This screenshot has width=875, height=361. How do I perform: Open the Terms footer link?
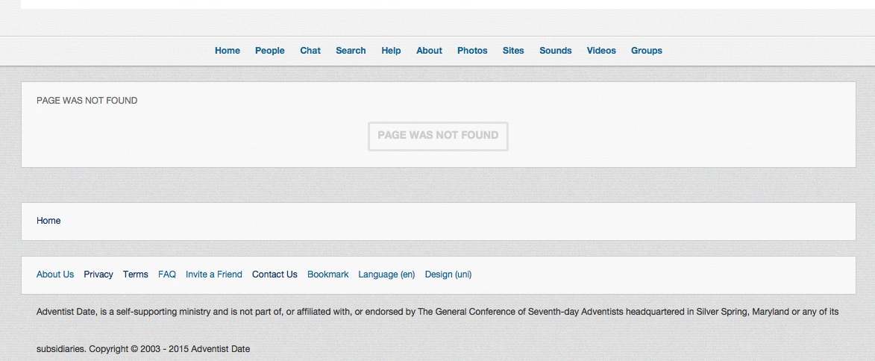(x=136, y=274)
